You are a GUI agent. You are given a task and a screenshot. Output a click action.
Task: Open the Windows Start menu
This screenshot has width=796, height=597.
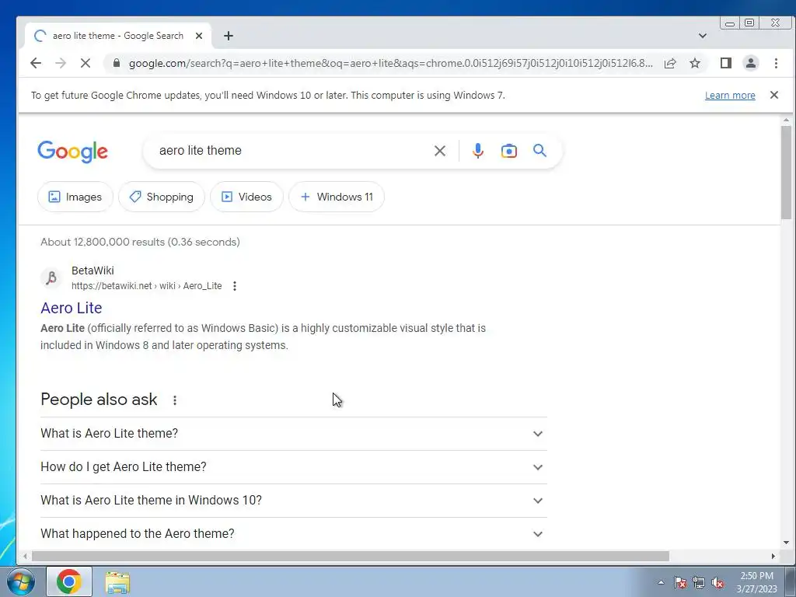coord(21,581)
